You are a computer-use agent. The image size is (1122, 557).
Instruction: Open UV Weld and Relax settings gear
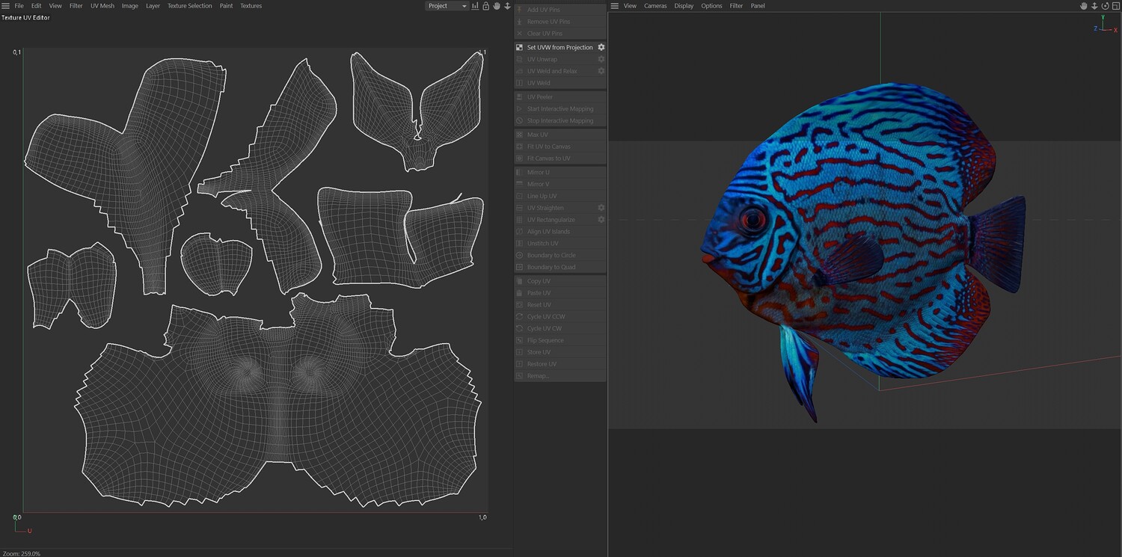tap(601, 71)
